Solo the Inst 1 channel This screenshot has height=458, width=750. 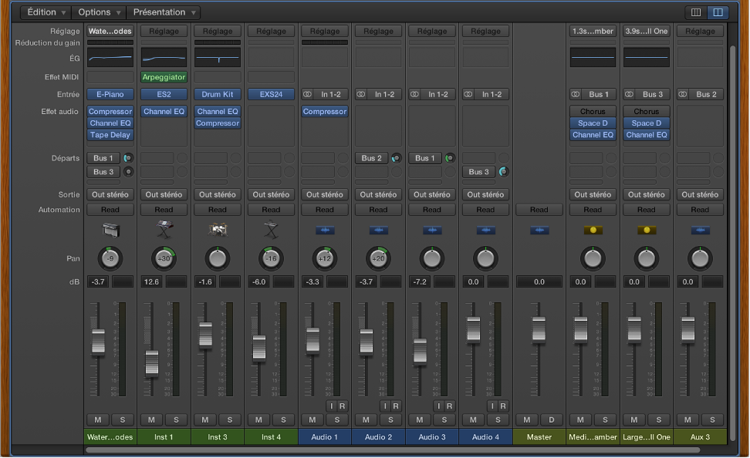(x=175, y=419)
